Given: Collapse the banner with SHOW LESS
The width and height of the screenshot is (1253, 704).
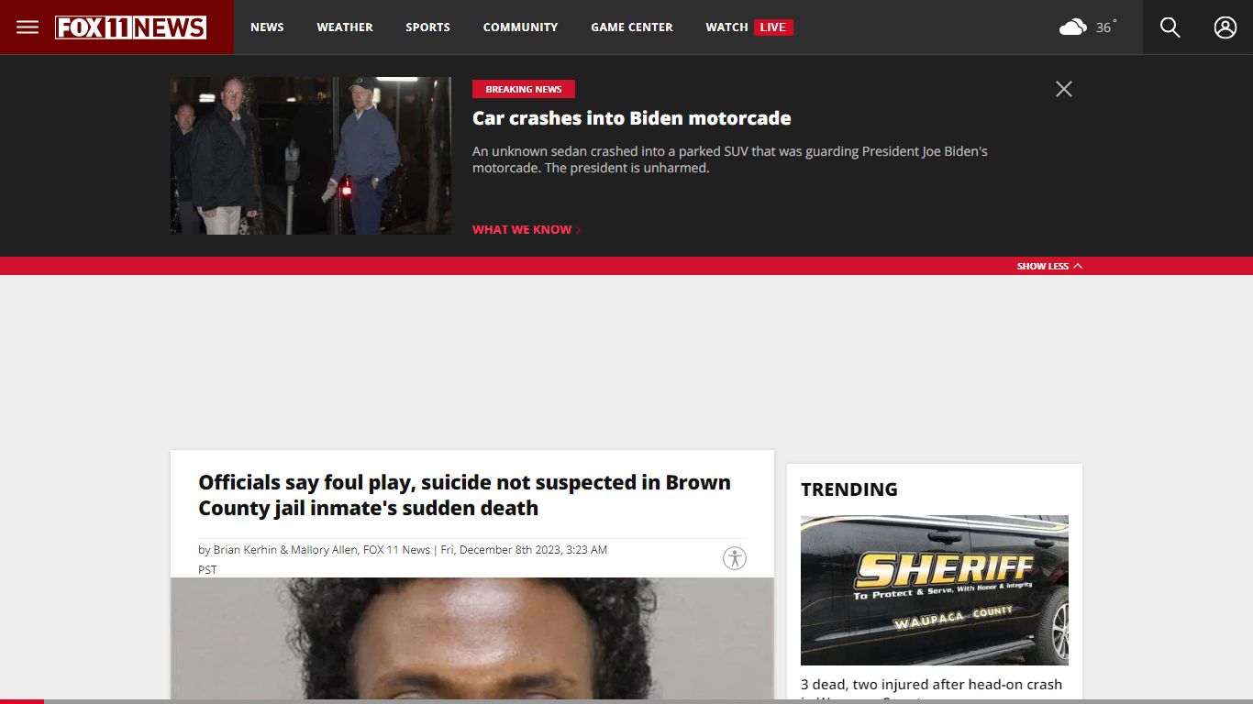Looking at the screenshot, I should pyautogui.click(x=1049, y=266).
